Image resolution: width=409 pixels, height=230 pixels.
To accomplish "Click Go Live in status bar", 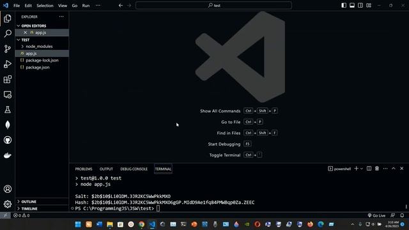I will click(x=376, y=215).
